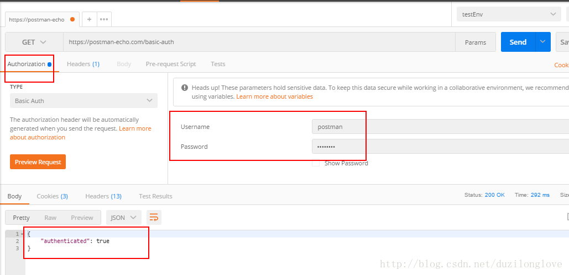569x275 pixels.
Task: Collapse line 1 fold arrow in response
Action: point(22,234)
